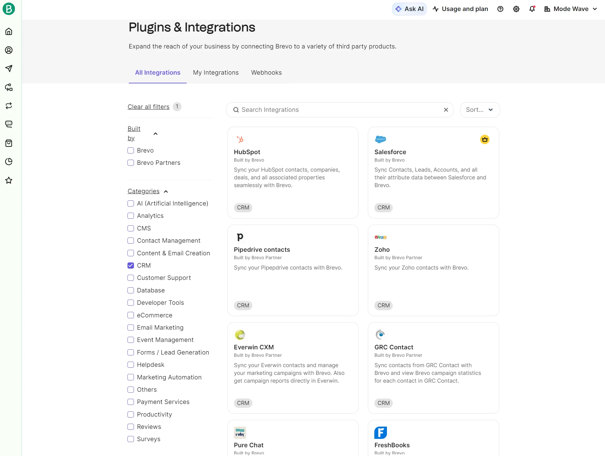This screenshot has height=456, width=605.
Task: Collapse the Built by filter section
Action: [x=155, y=134]
